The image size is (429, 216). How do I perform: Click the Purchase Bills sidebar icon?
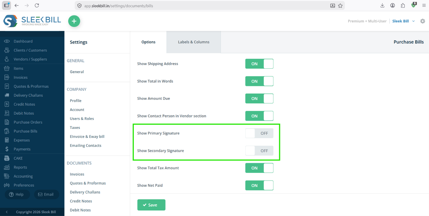7,131
